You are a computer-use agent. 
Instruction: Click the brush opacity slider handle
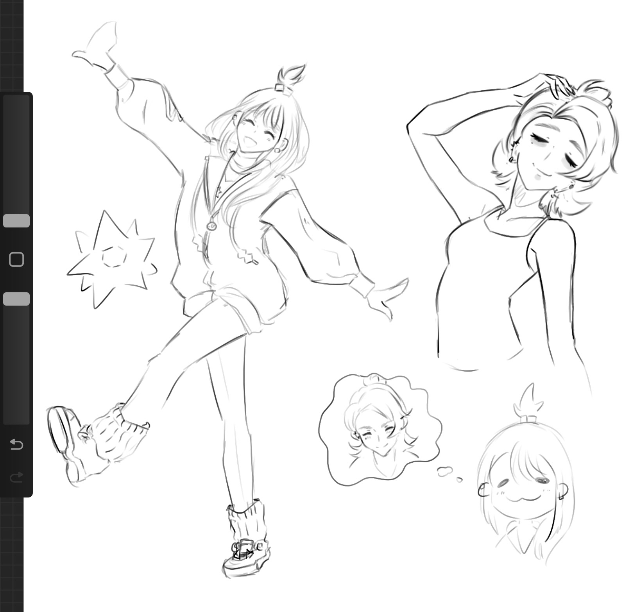click(x=16, y=299)
